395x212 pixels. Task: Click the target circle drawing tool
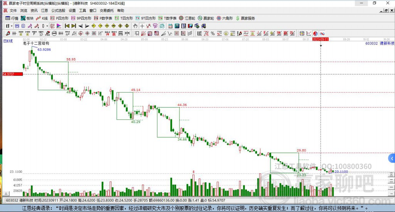(x=81, y=33)
